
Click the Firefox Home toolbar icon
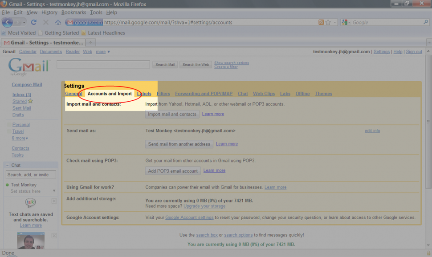57,22
